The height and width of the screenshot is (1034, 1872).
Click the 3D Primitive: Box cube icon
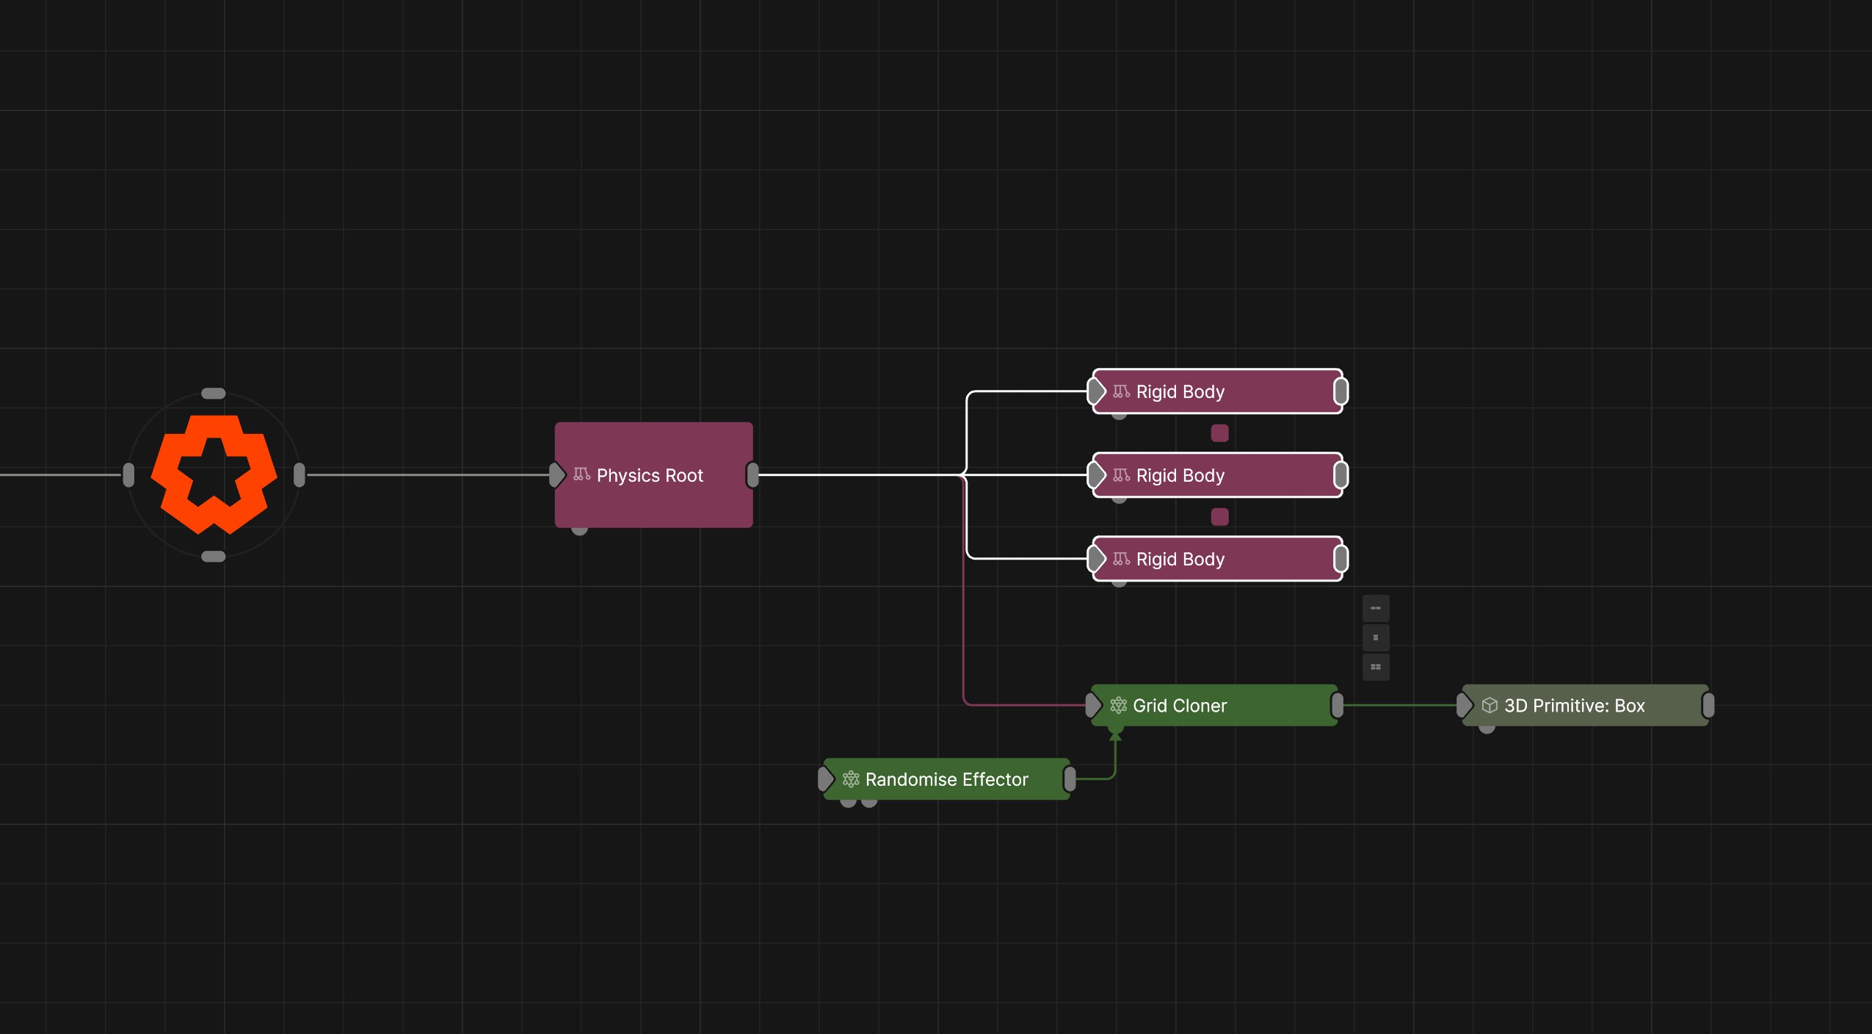coord(1490,705)
